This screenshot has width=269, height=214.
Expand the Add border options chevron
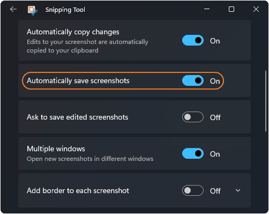(238, 190)
